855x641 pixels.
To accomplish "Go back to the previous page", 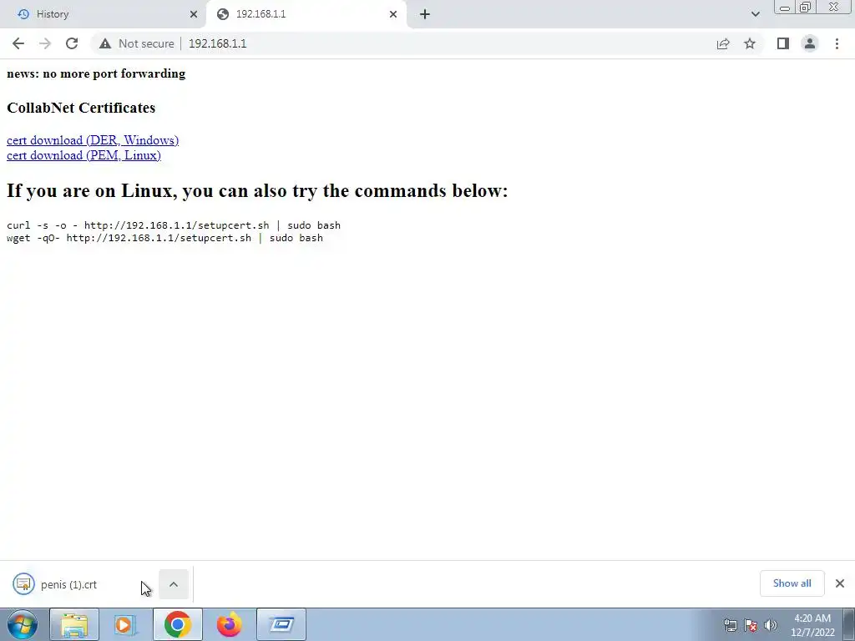I will click(x=18, y=43).
